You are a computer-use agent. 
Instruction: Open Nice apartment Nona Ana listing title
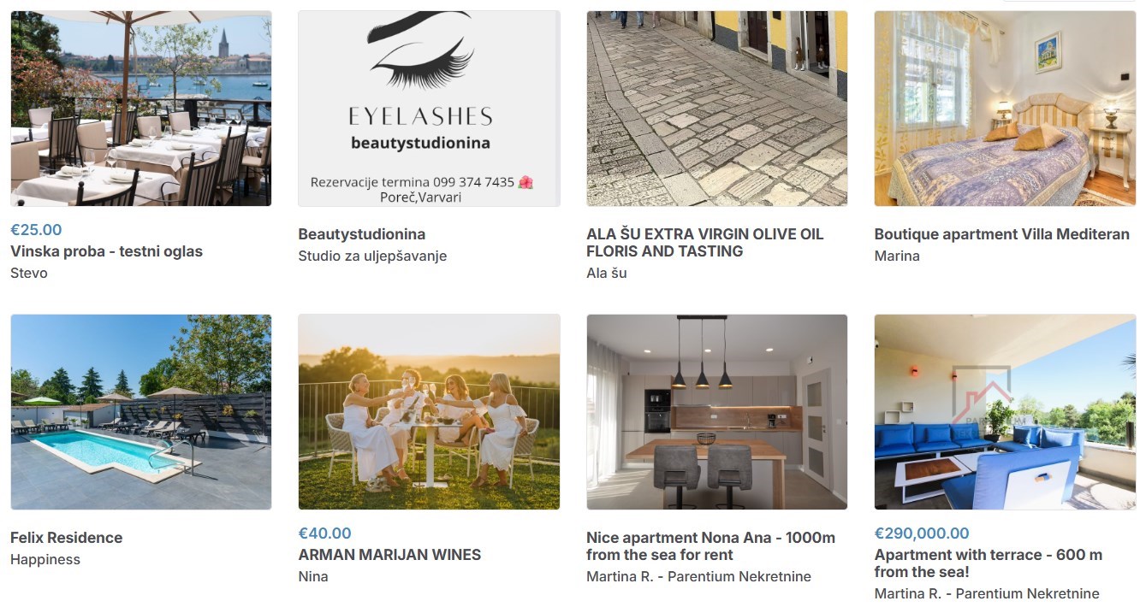710,546
